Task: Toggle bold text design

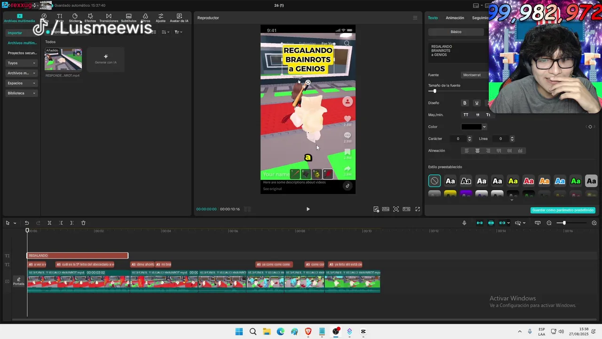Action: click(465, 103)
